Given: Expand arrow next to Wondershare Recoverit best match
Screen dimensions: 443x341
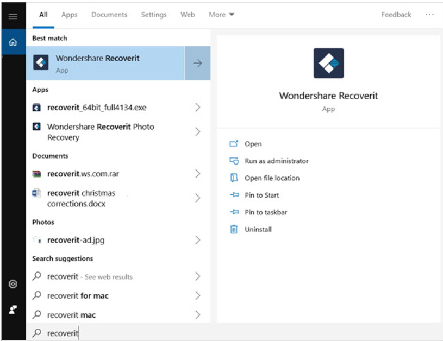Looking at the screenshot, I should click(x=197, y=63).
